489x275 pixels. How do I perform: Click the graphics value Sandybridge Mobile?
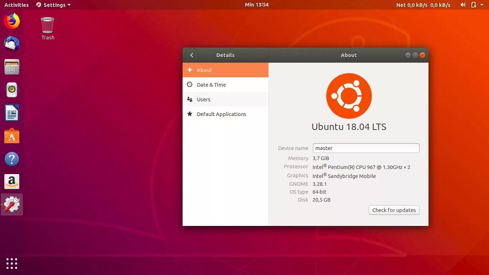352,176
